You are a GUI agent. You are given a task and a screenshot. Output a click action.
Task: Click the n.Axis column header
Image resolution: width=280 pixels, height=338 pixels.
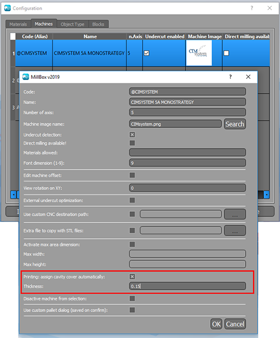click(x=135, y=37)
